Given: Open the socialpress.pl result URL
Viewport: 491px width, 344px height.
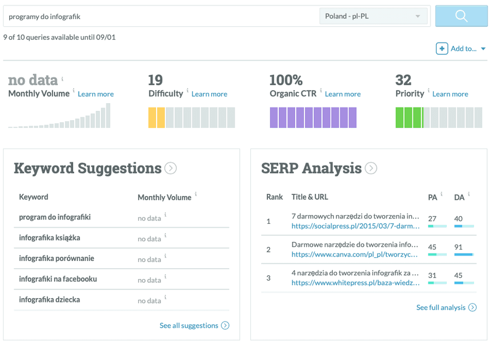Looking at the screenshot, I should (355, 226).
